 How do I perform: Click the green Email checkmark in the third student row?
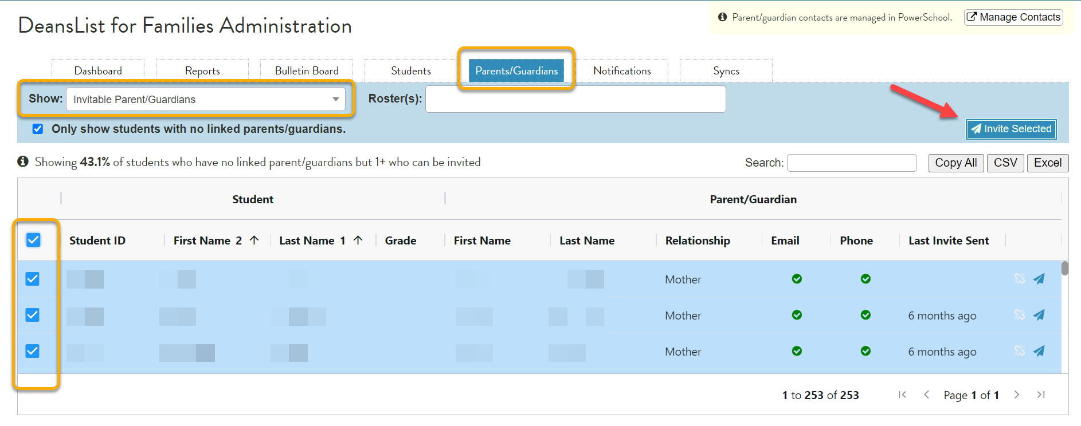tap(797, 351)
